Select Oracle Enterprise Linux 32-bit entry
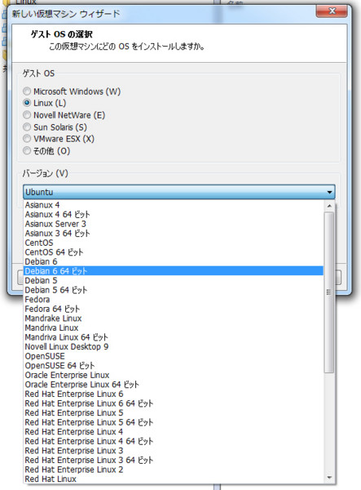The image size is (361, 490). coord(174,375)
